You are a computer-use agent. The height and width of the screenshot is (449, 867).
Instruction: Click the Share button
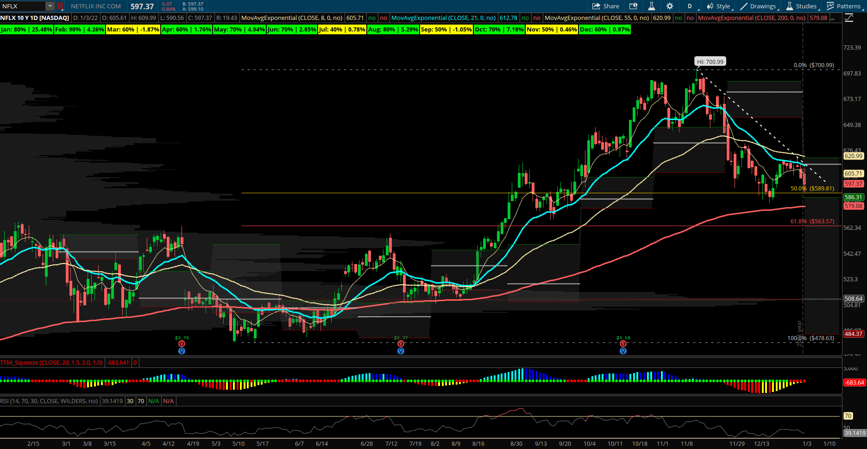[x=606, y=6]
